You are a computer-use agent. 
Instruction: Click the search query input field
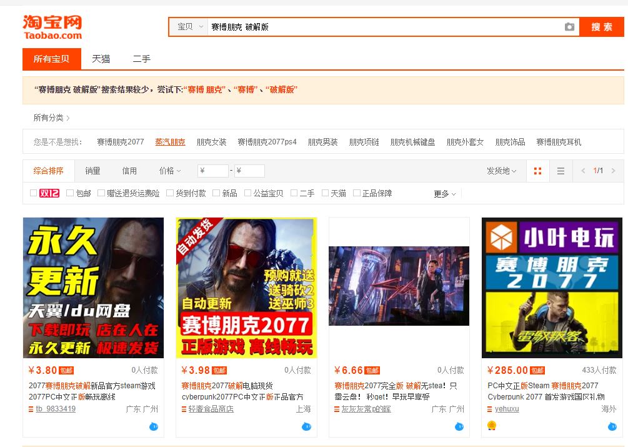pos(384,27)
